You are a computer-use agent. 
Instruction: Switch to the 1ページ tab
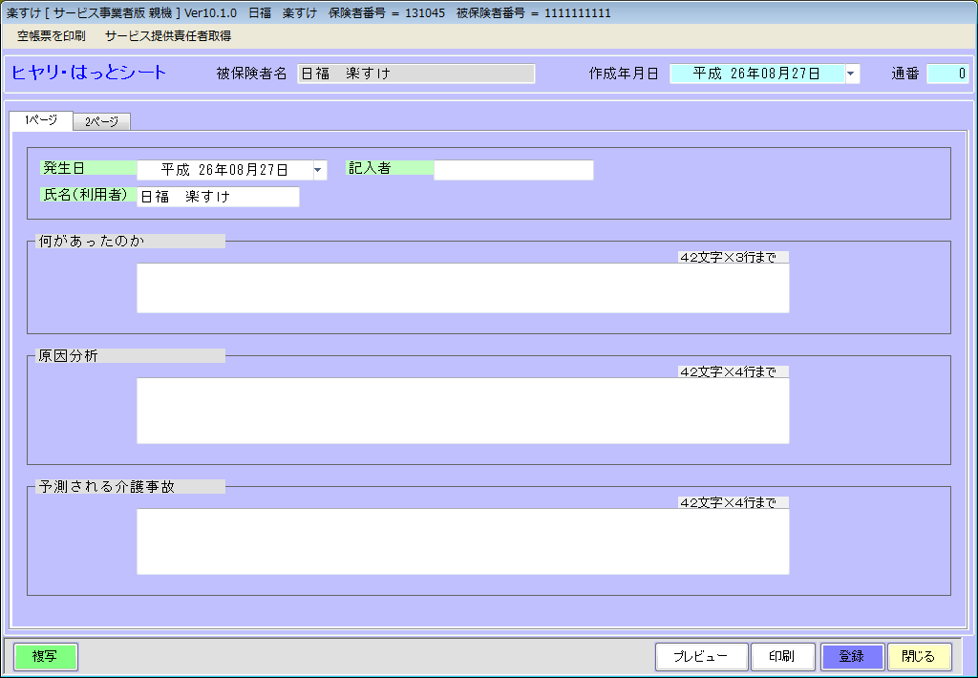(x=41, y=120)
